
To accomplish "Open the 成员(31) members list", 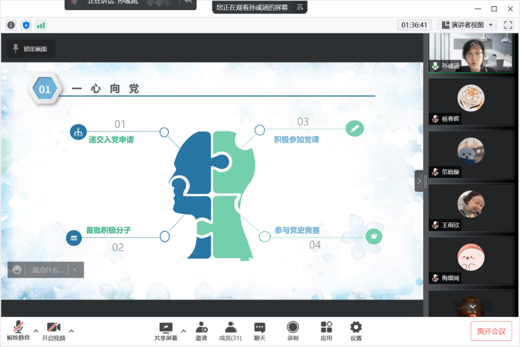I will pos(230,331).
